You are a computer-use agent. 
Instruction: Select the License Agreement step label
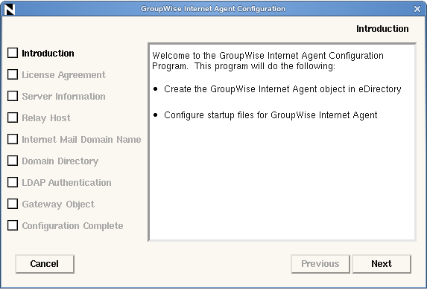pyautogui.click(x=63, y=75)
